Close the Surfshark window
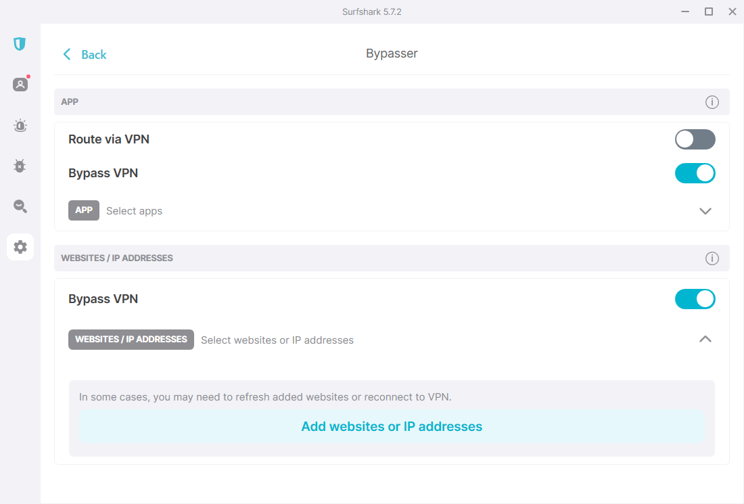The width and height of the screenshot is (744, 504). point(733,12)
